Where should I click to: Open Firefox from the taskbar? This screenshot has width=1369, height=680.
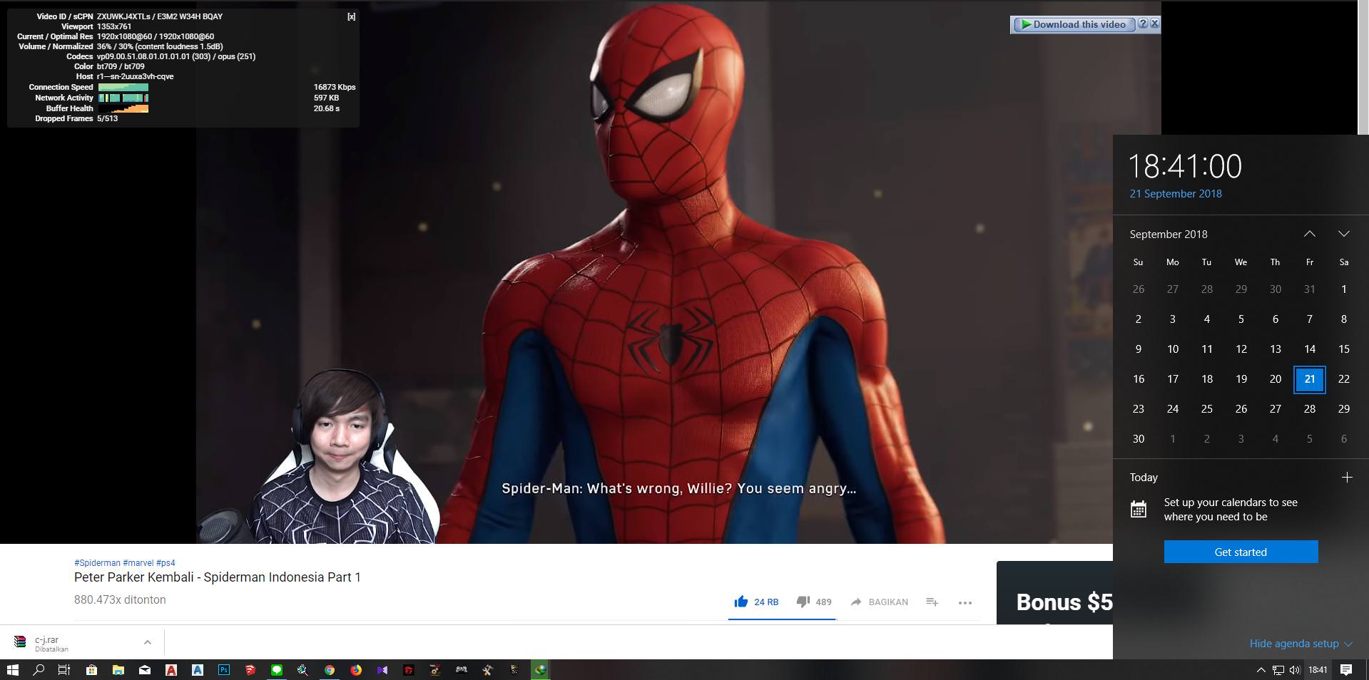point(356,670)
